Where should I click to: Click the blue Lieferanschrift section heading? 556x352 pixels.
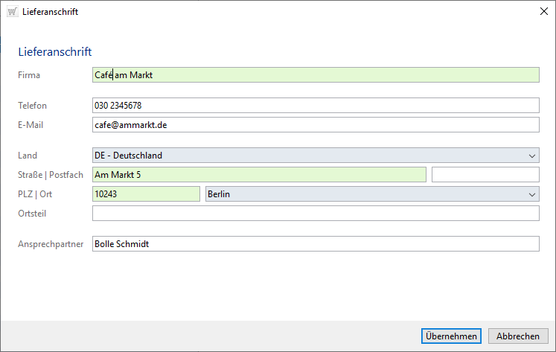(54, 51)
